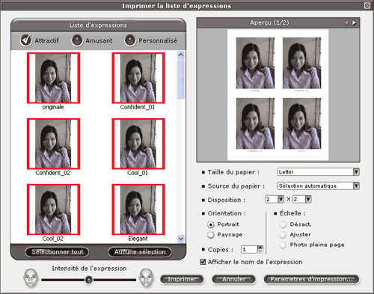Viewport: 374px width, 294px height.
Task: Enable Photo pleine page scale option
Action: click(283, 245)
